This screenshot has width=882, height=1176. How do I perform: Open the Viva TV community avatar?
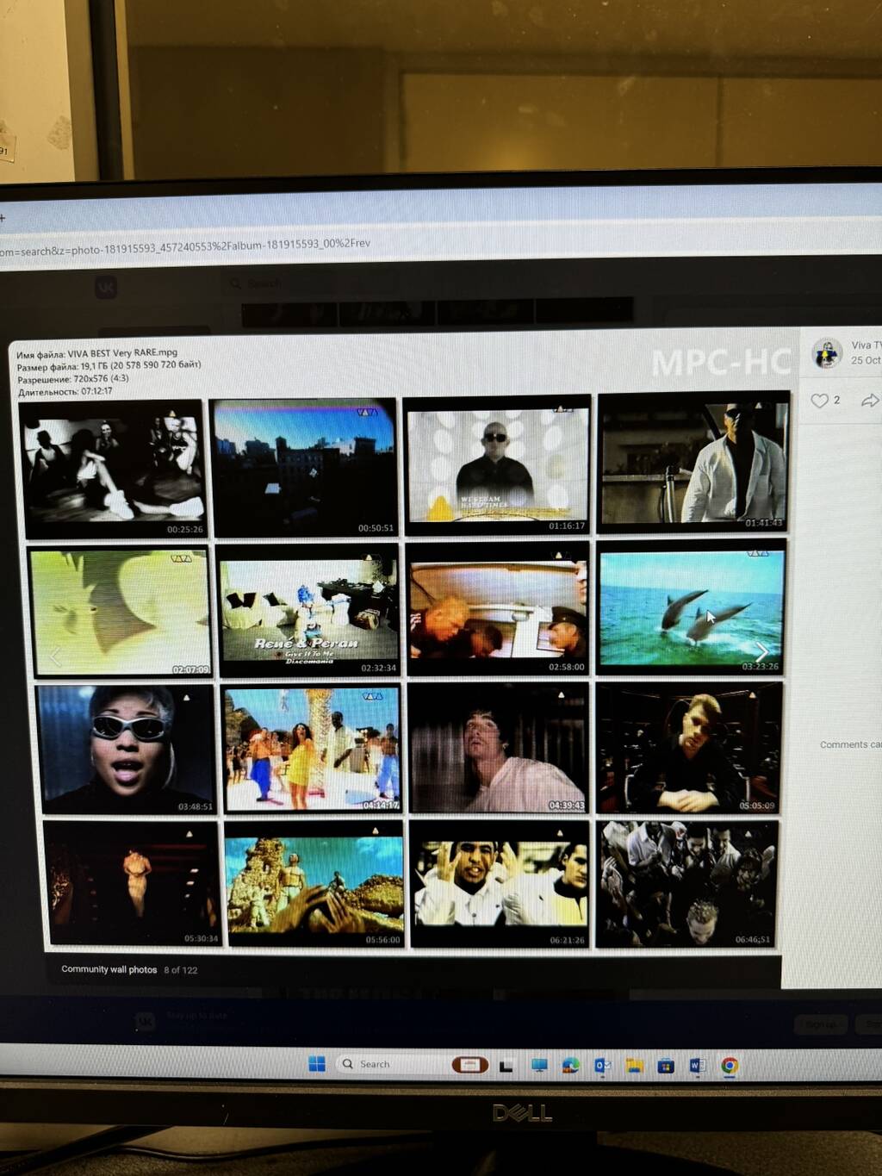tap(827, 353)
